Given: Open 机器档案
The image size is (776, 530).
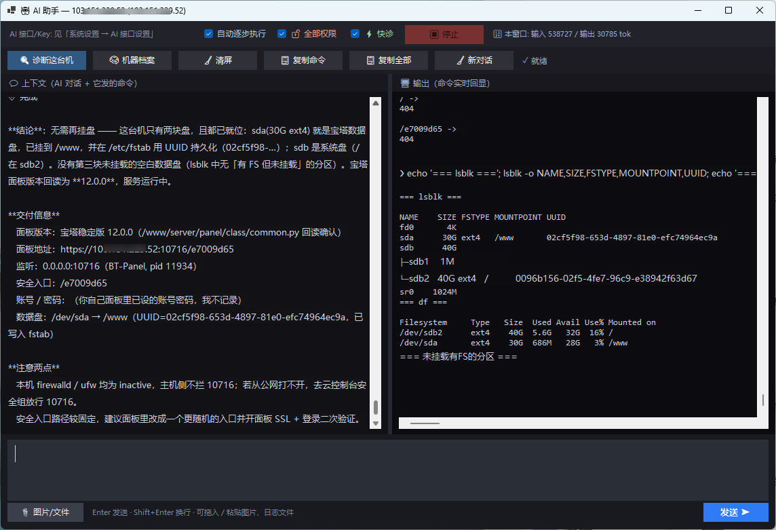Looking at the screenshot, I should (132, 60).
